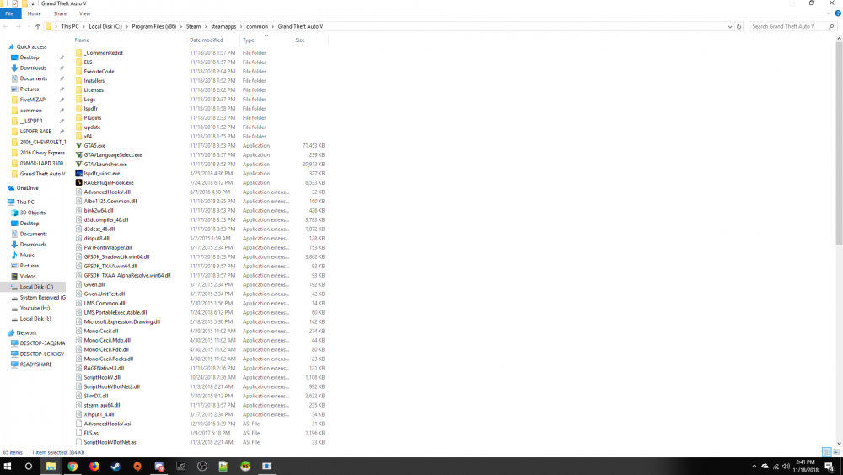Expand the ribbon chevron

(x=829, y=13)
